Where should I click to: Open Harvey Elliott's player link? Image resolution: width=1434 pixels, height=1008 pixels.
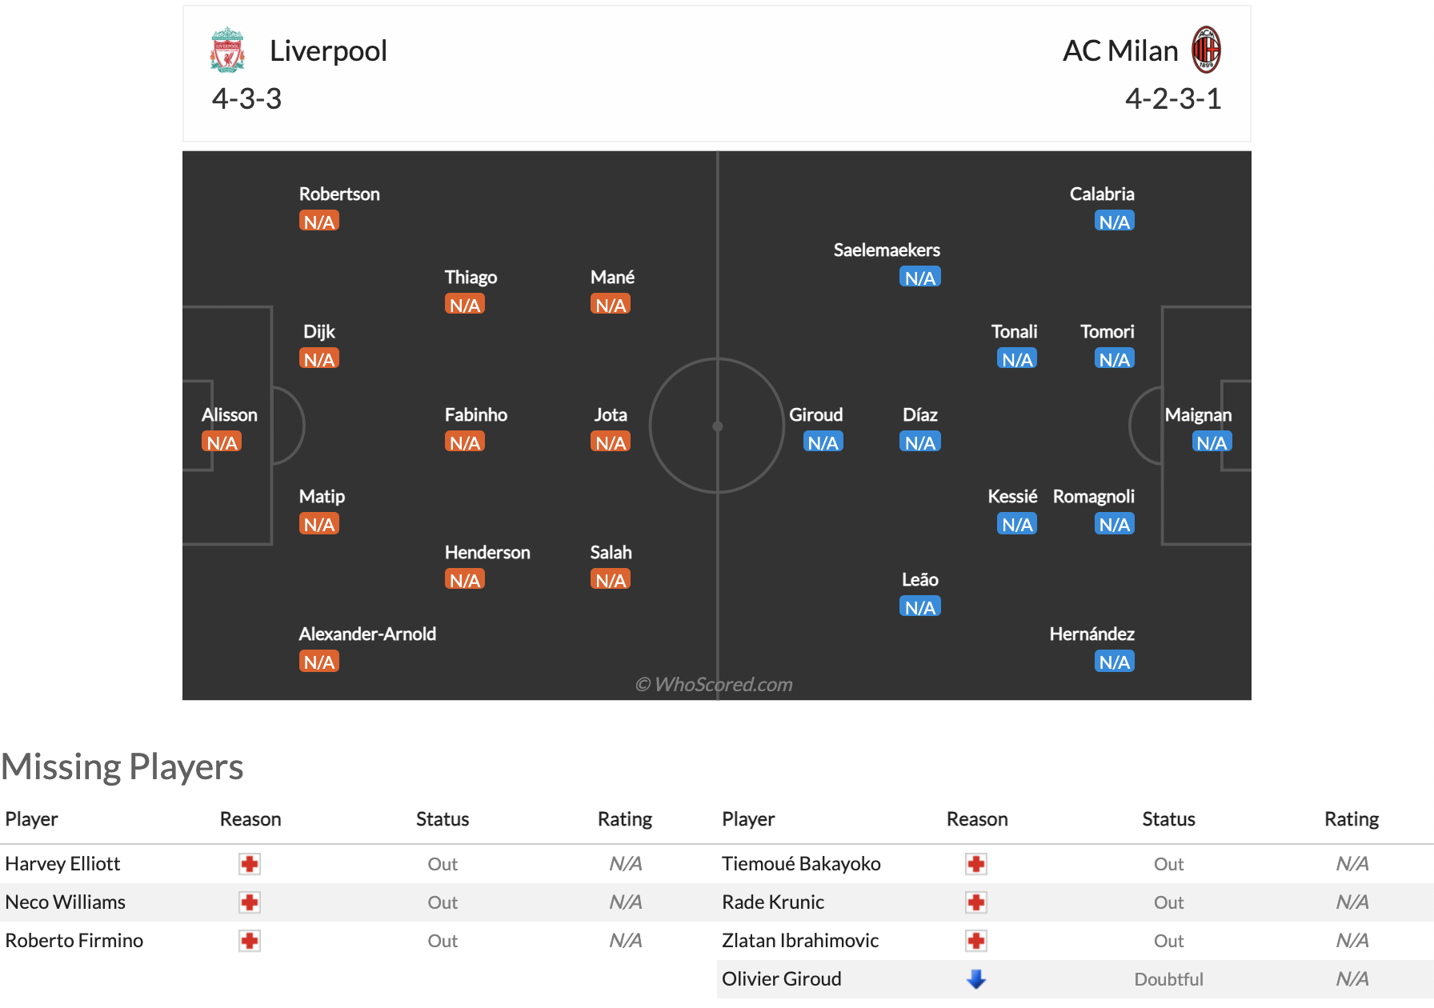click(62, 864)
